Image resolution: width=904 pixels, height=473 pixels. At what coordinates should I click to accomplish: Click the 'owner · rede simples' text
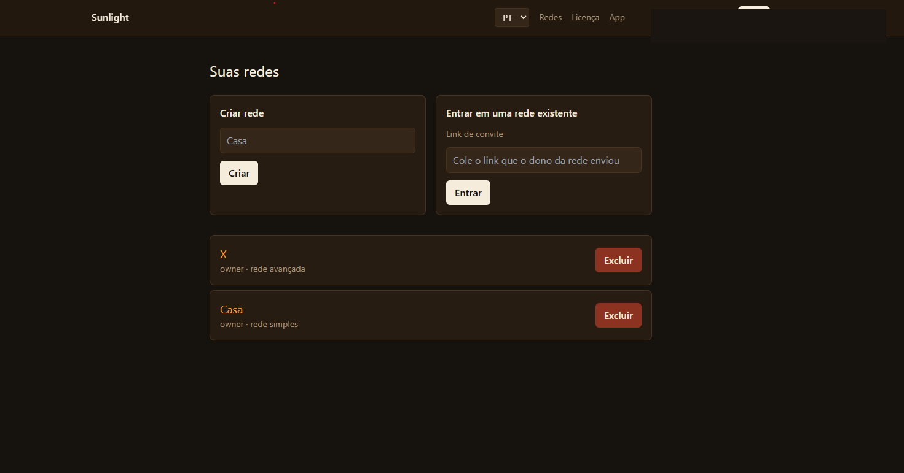tap(259, 325)
